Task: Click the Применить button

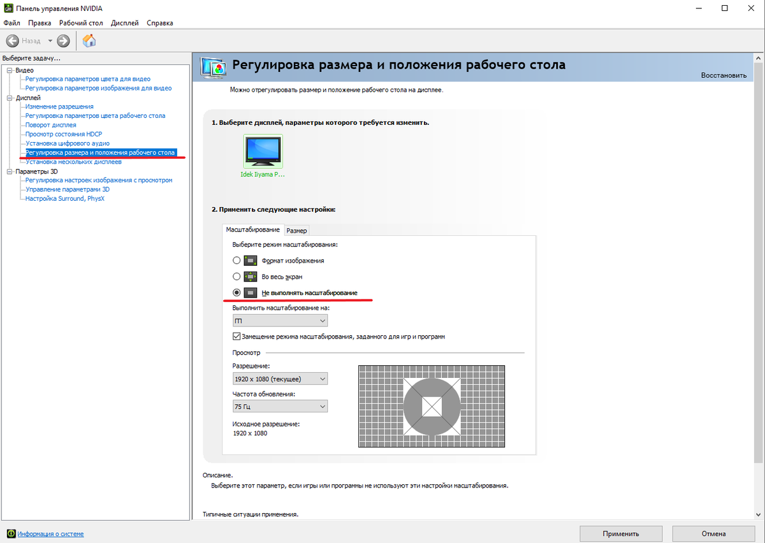Action: coord(621,533)
